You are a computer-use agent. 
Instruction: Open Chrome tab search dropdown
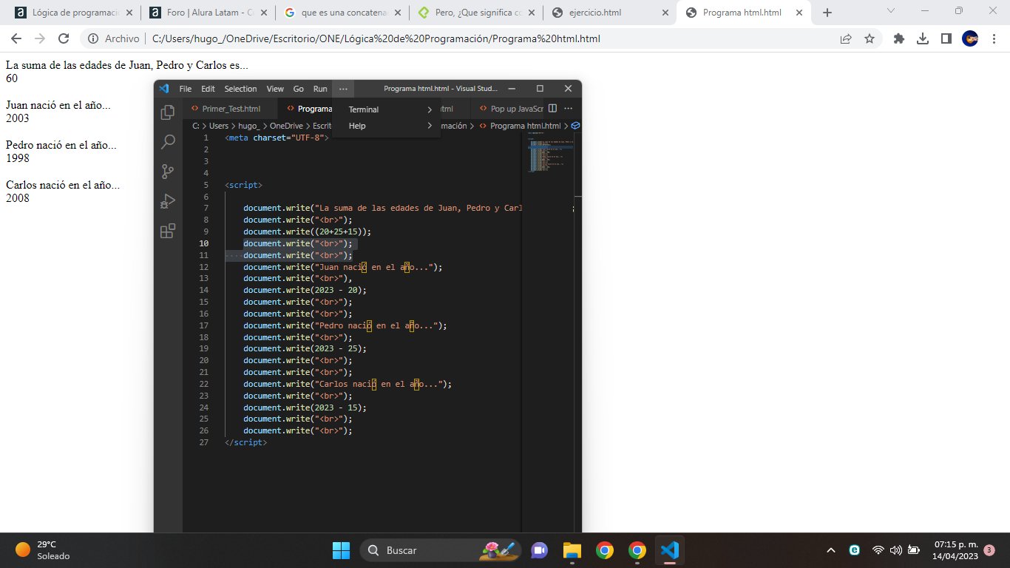(891, 10)
